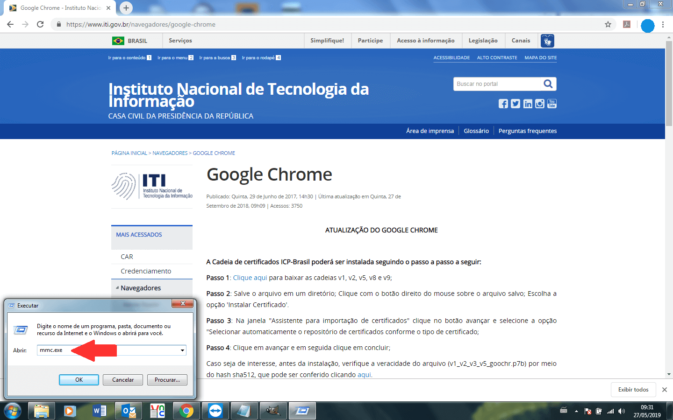Click the VLibras accessibility icon
Screen dimensions: 673x420
click(x=547, y=41)
